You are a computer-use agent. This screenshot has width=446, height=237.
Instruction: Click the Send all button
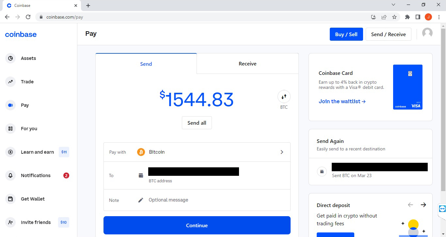[197, 123]
